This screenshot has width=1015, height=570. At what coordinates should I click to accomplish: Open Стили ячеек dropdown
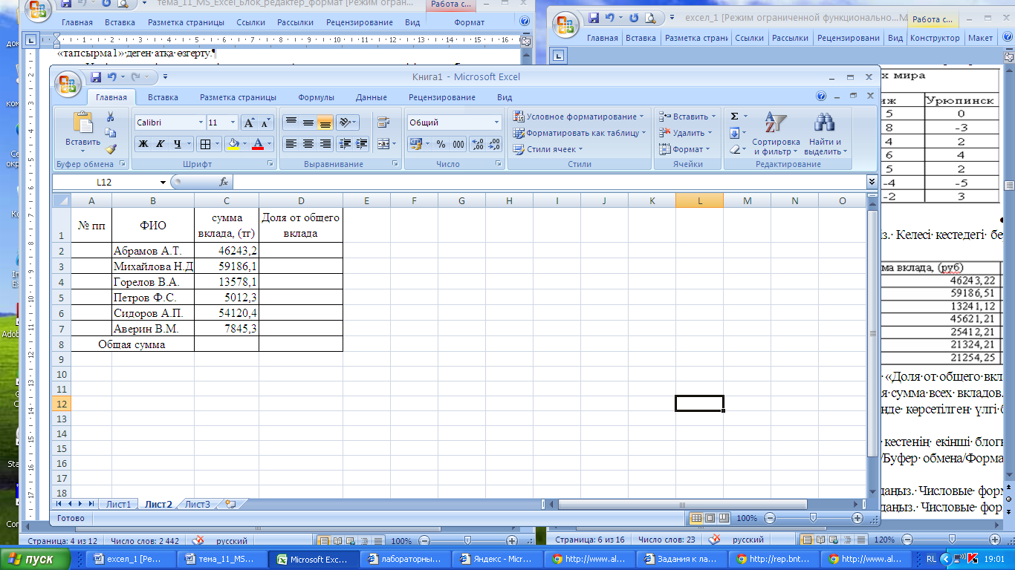point(548,149)
